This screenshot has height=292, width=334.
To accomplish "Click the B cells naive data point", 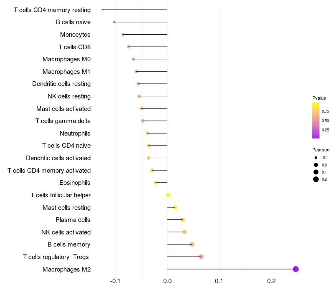I will tap(114, 22).
